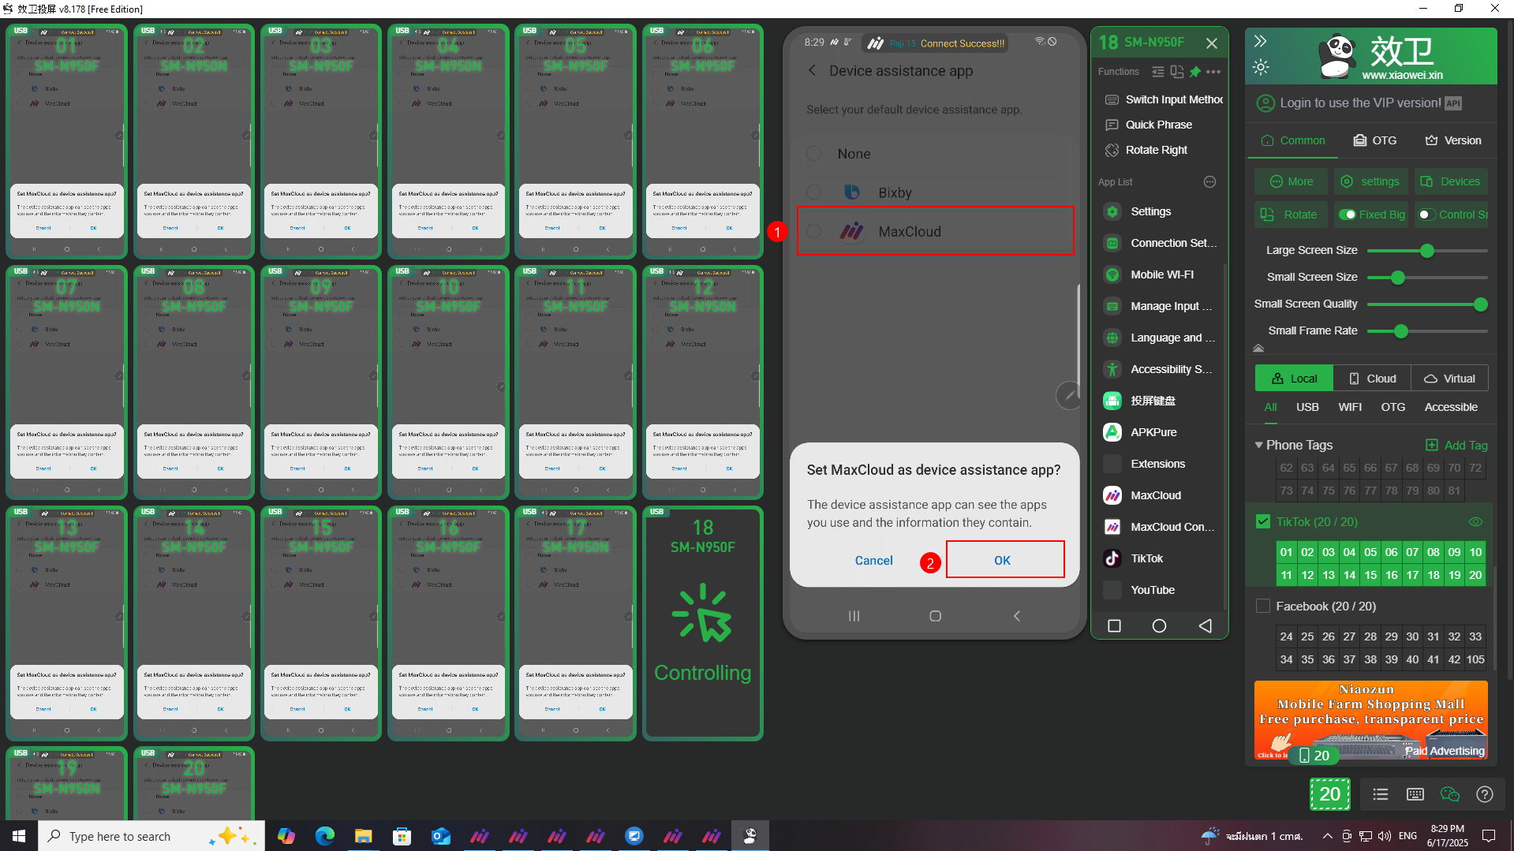This screenshot has height=851, width=1514.
Task: Click the App List circular options icon
Action: click(1210, 182)
